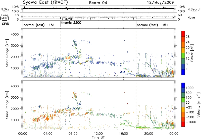Click the 'Freq. [MHz]' axis label

(x=5, y=17)
